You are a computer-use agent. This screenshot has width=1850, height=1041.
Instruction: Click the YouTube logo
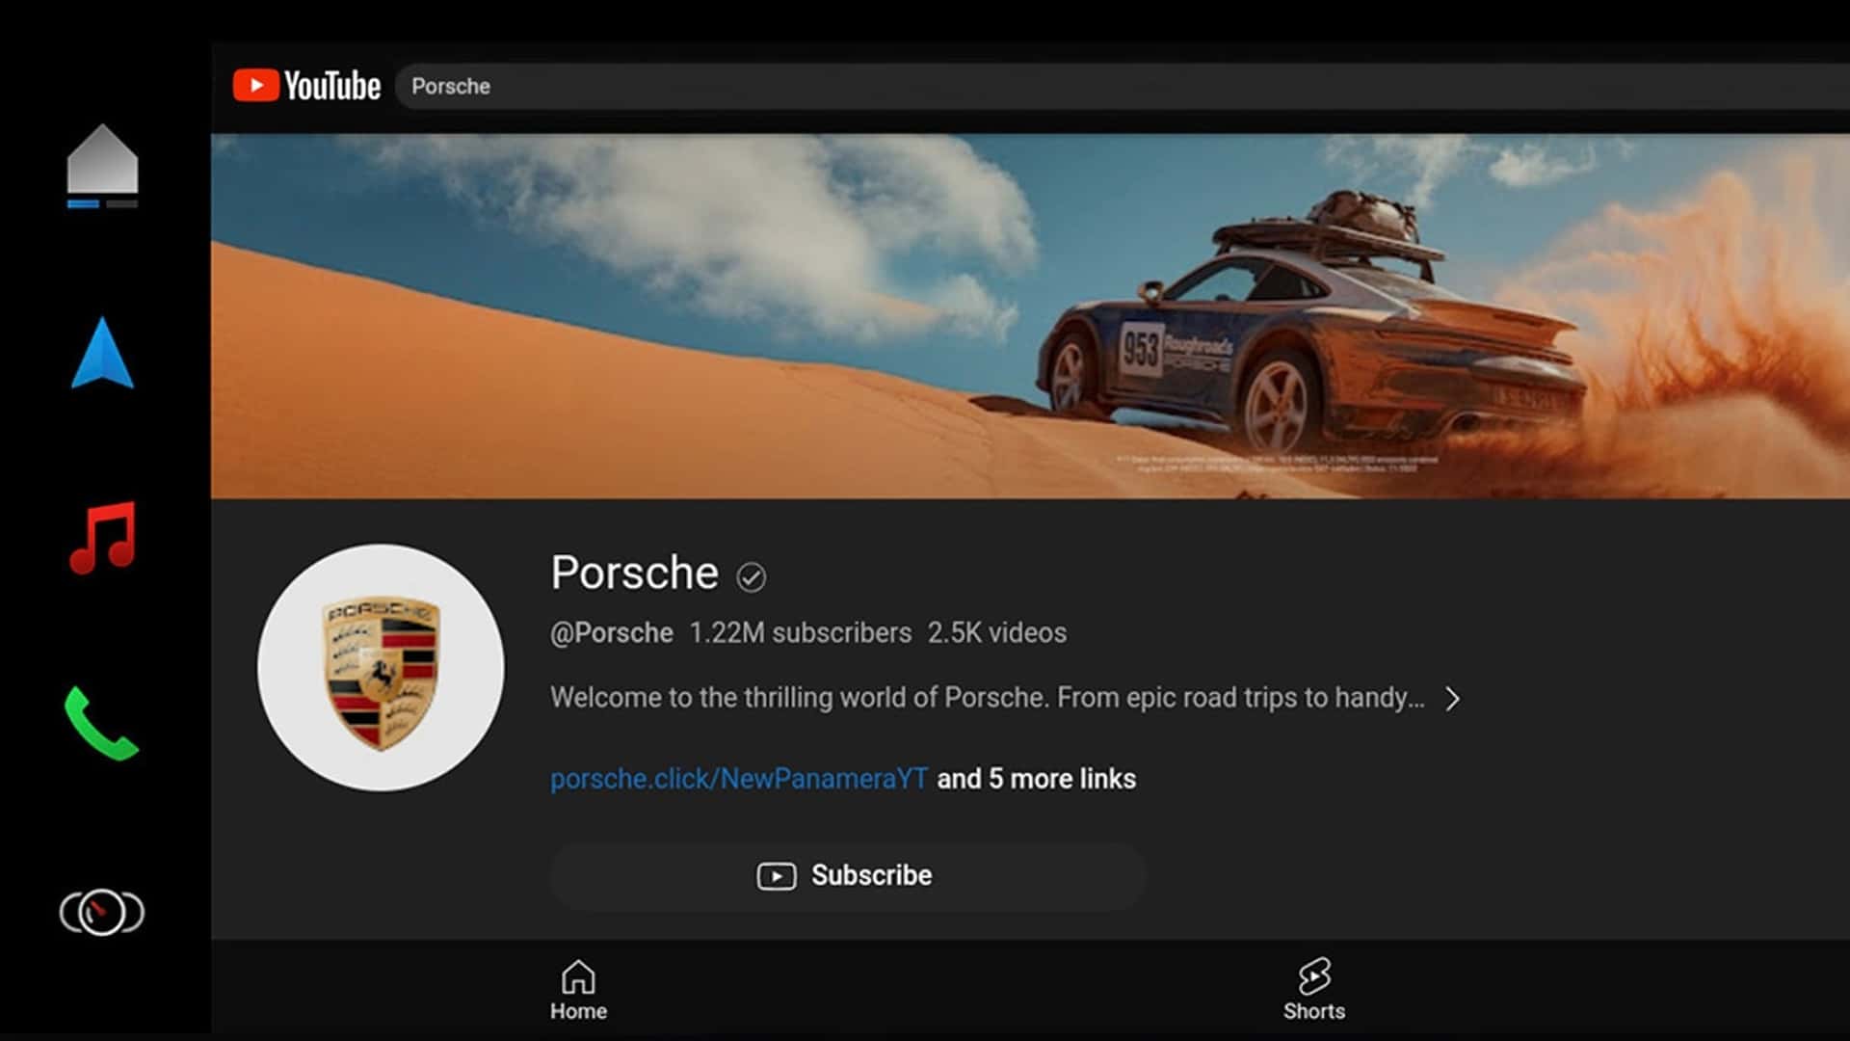point(306,86)
